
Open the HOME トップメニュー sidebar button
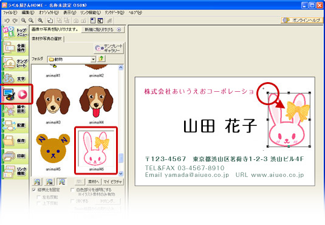point(15,32)
